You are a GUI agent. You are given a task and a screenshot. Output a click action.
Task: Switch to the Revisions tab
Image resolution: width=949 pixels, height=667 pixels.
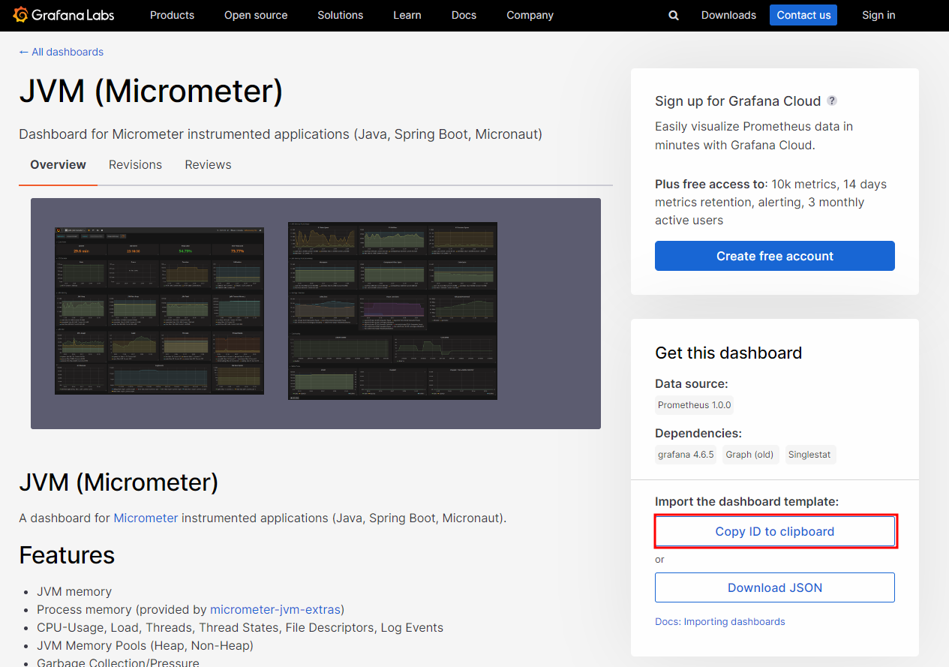(x=135, y=164)
